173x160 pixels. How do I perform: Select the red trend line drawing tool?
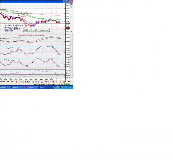36,82
